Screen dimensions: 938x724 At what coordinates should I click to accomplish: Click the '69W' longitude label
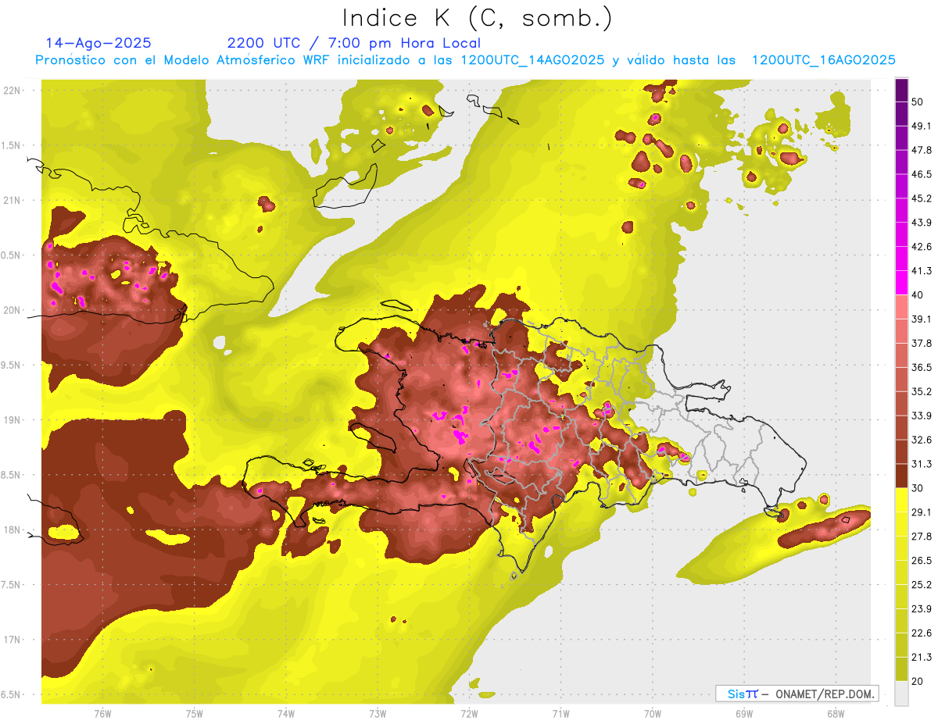point(743,713)
